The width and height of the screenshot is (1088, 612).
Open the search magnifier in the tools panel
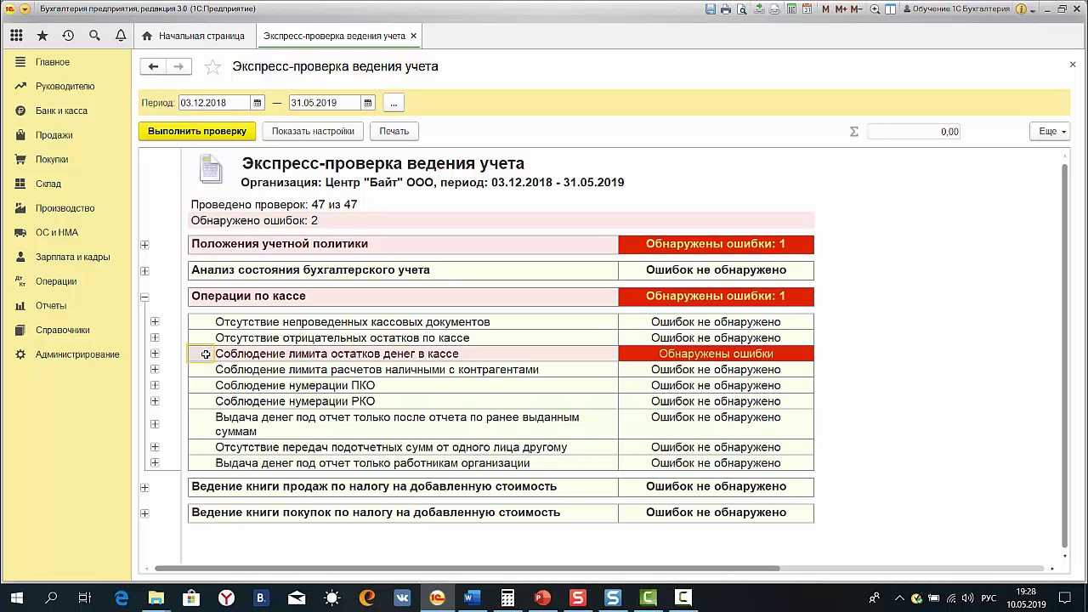pos(94,36)
